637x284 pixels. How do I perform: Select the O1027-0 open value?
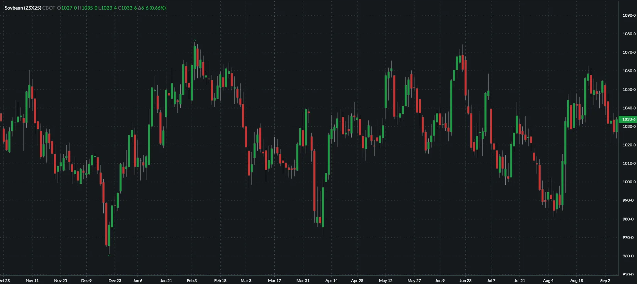pyautogui.click(x=67, y=8)
